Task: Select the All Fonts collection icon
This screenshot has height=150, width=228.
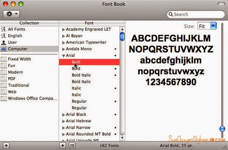Action: pos(3,29)
